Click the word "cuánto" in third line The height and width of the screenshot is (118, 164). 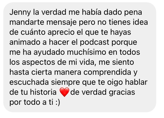33,32
